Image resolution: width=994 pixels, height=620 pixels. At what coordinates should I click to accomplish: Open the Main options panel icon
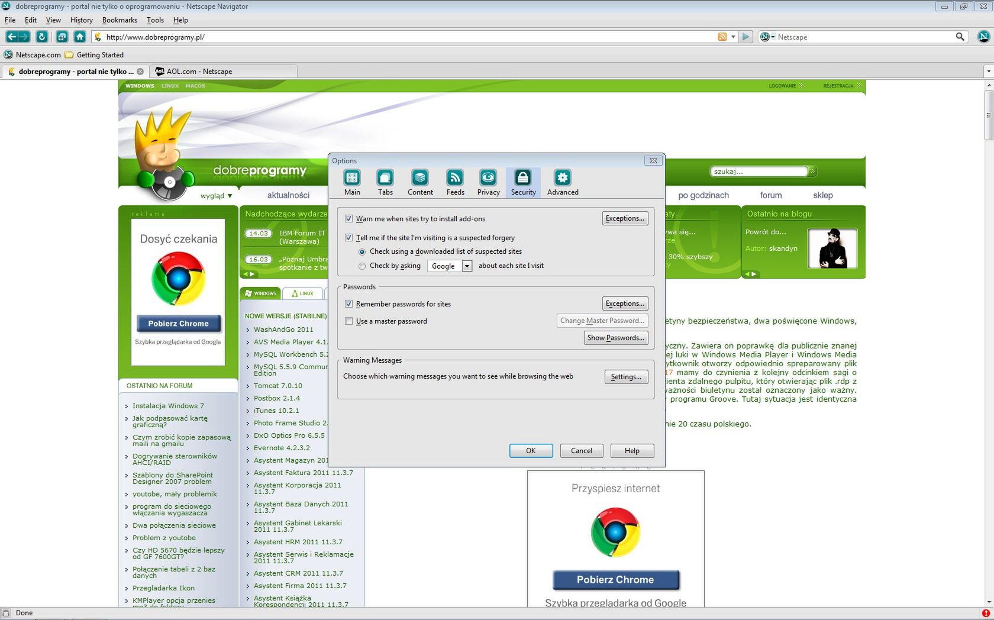pos(352,182)
